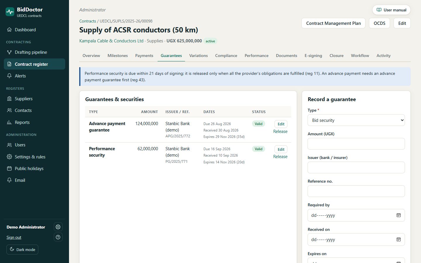Image resolution: width=421 pixels, height=263 pixels.
Task: Click the Contract register document icon
Action: [9, 64]
